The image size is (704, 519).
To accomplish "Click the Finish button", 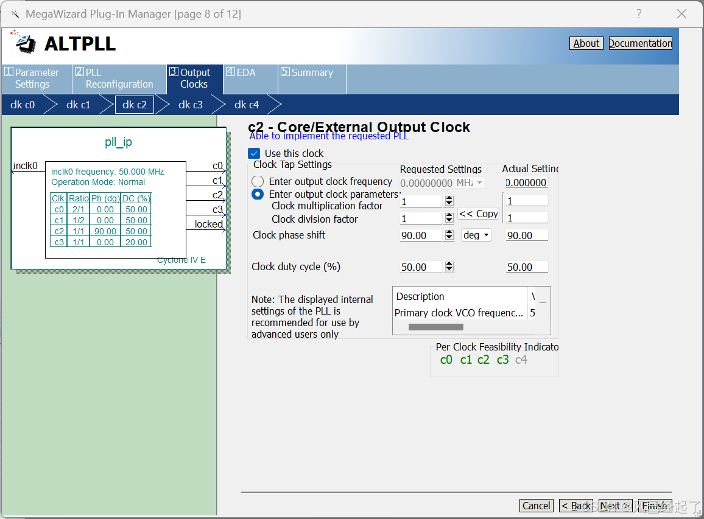I will [x=655, y=506].
